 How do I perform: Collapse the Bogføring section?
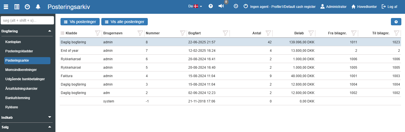pyautogui.click(x=50, y=31)
